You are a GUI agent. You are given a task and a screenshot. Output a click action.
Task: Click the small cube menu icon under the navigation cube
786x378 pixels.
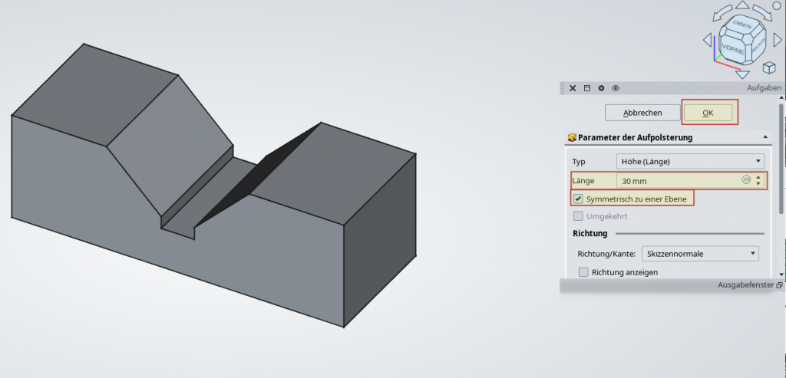click(768, 67)
